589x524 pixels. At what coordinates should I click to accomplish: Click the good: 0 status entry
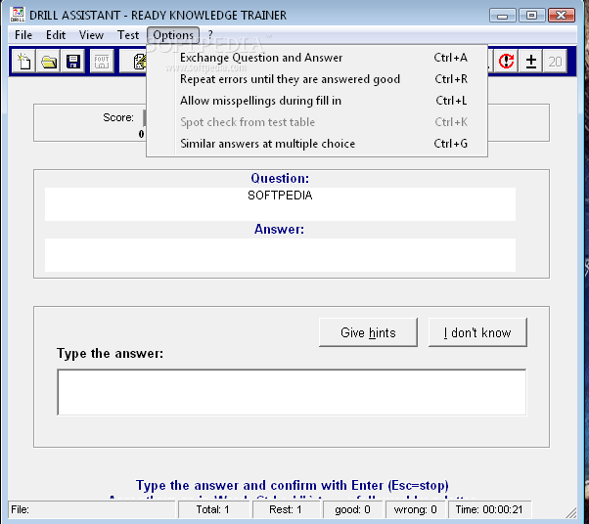point(352,509)
